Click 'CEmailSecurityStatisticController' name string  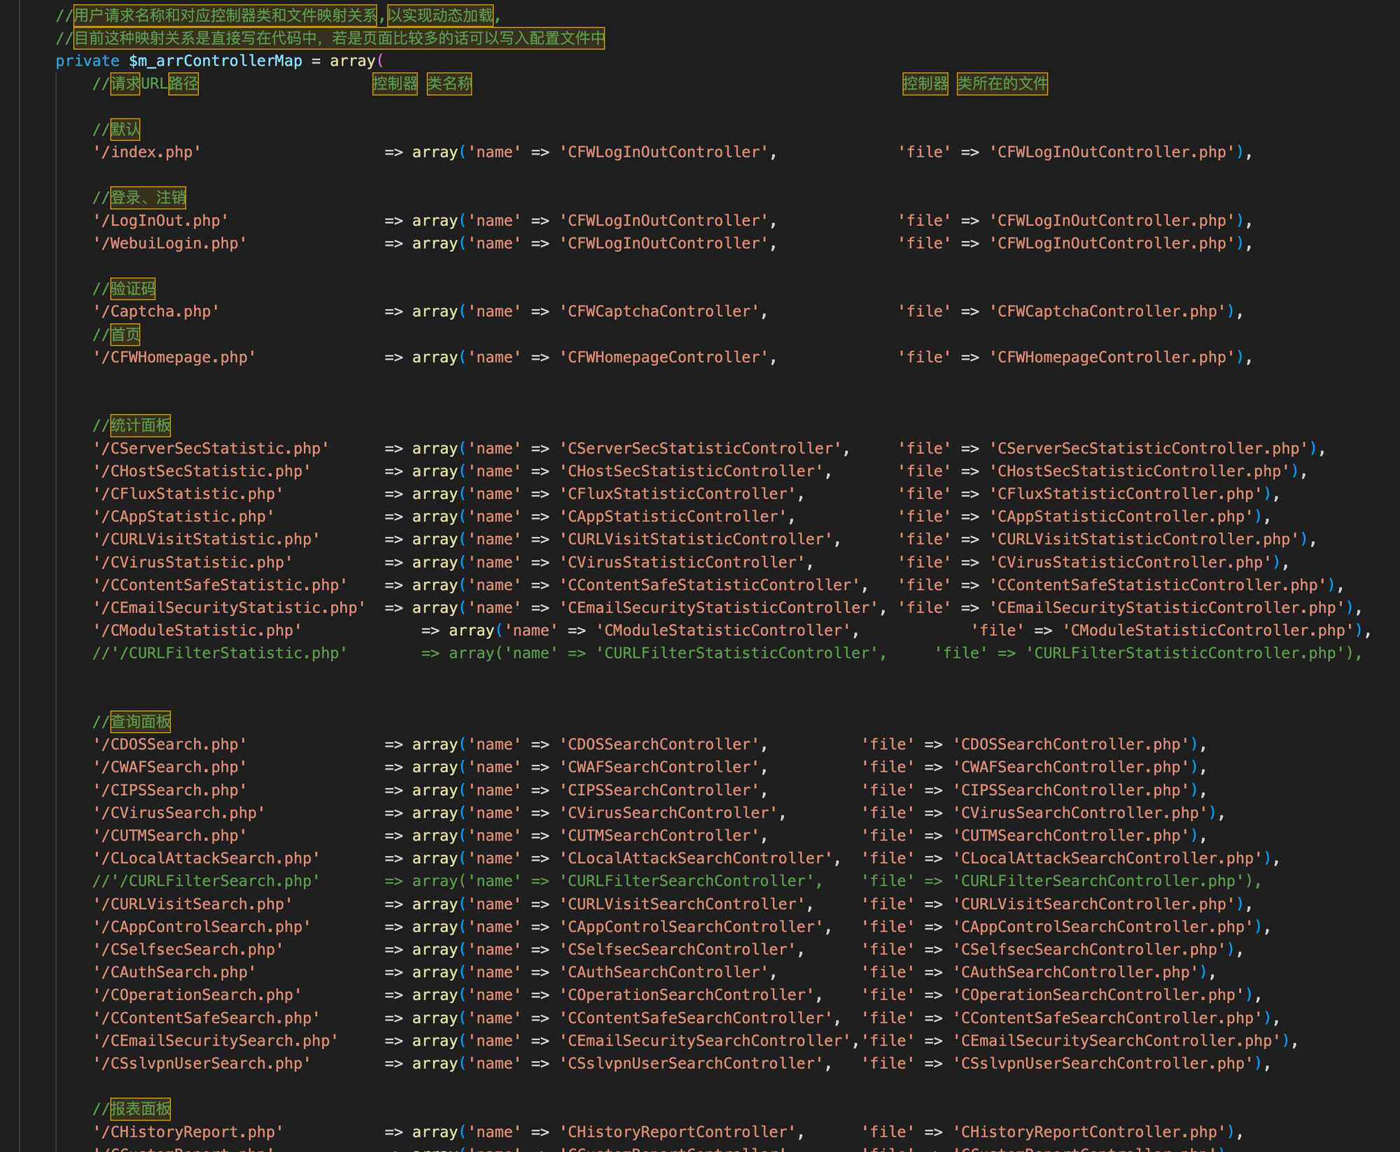(718, 607)
